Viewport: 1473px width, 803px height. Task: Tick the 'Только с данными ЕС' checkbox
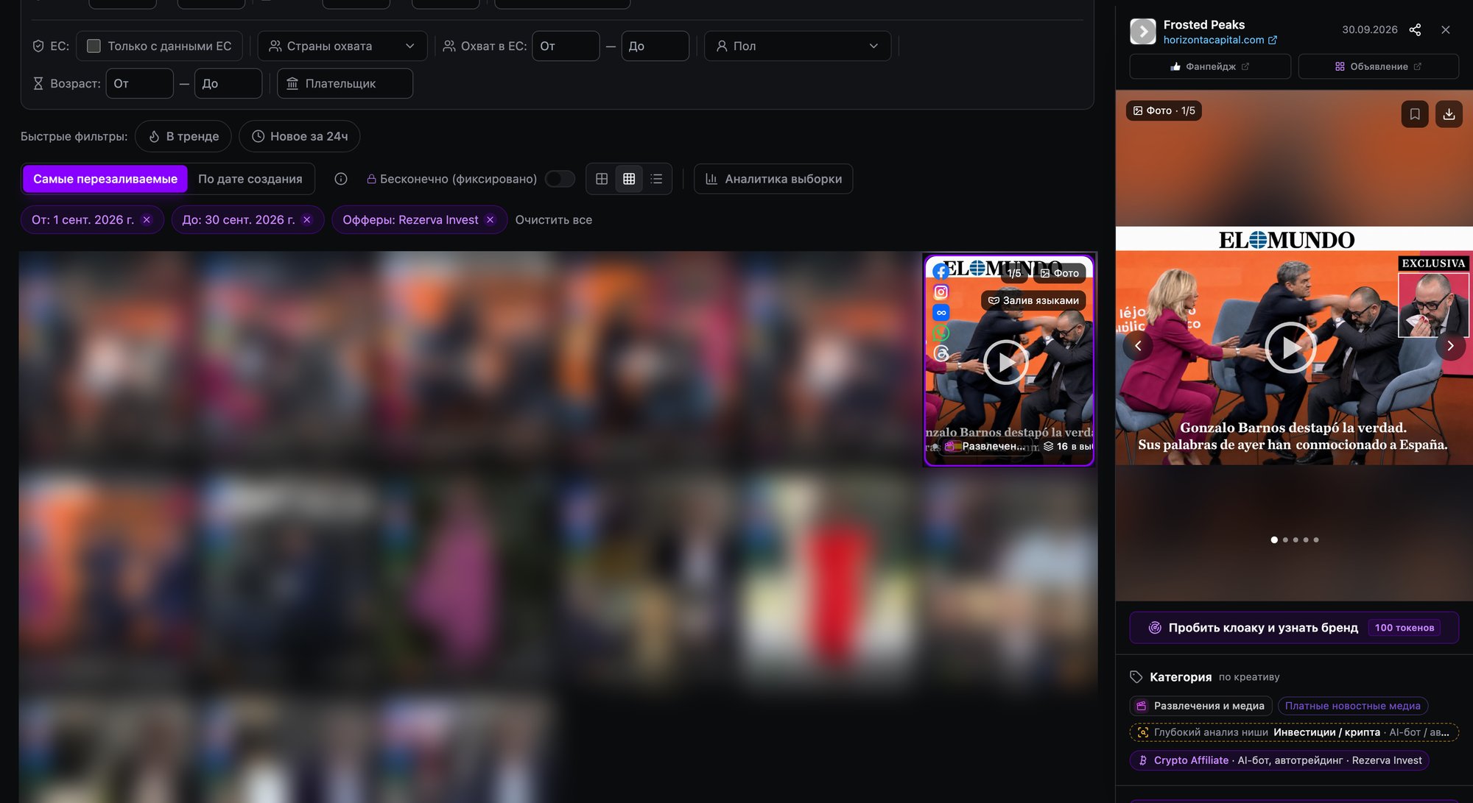94,46
